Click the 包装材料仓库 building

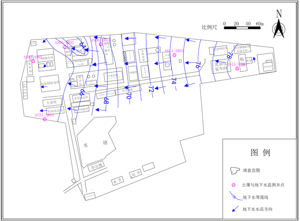click(50, 83)
